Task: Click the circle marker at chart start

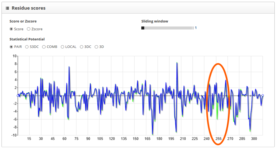Action: (18, 96)
